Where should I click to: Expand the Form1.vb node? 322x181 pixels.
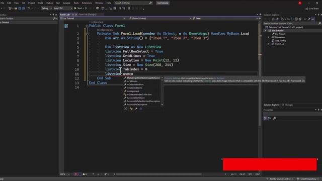[x=268, y=44]
